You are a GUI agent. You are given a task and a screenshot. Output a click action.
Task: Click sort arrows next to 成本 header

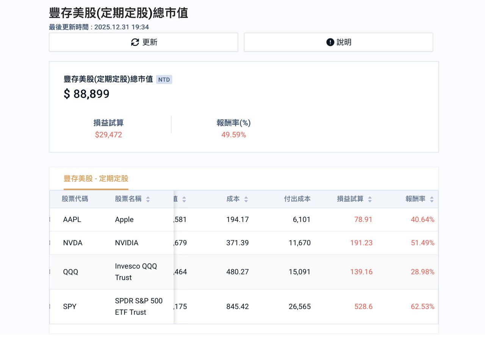(x=246, y=199)
